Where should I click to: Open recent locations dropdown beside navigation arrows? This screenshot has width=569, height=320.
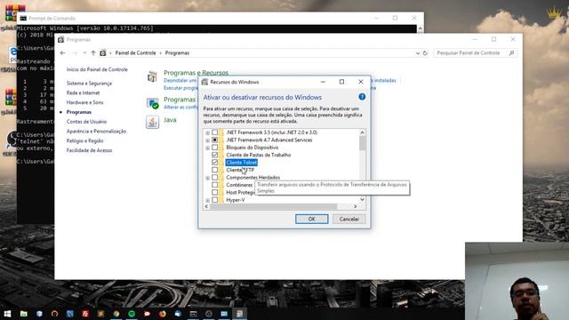[84, 53]
